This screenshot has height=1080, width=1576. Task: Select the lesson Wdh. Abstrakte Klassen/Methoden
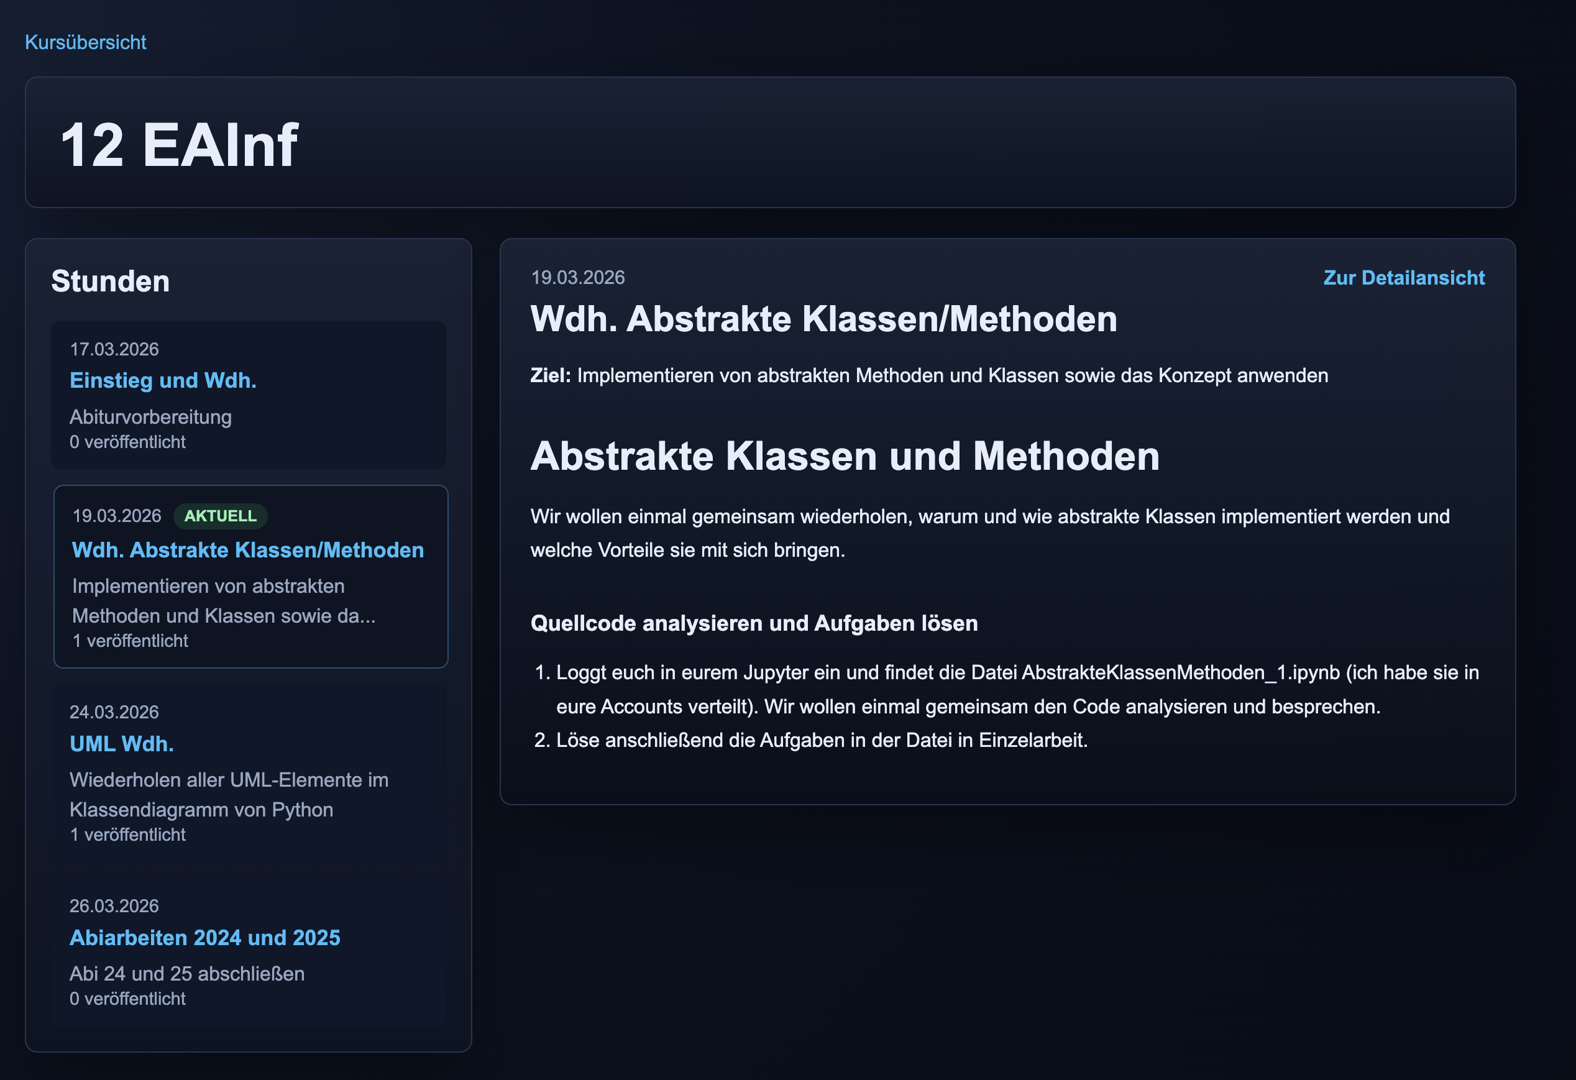247,550
